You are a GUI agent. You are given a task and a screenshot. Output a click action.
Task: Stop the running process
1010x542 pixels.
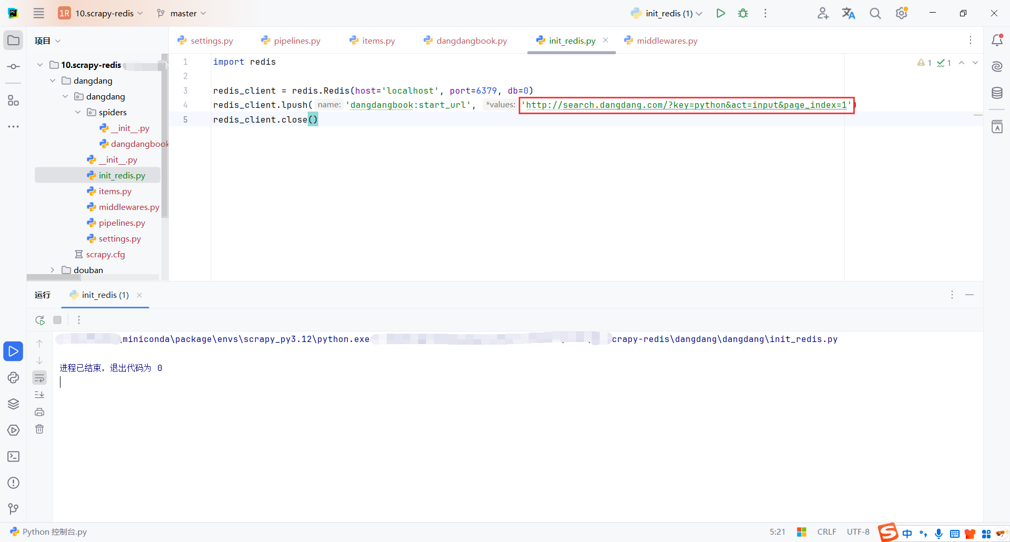(57, 320)
